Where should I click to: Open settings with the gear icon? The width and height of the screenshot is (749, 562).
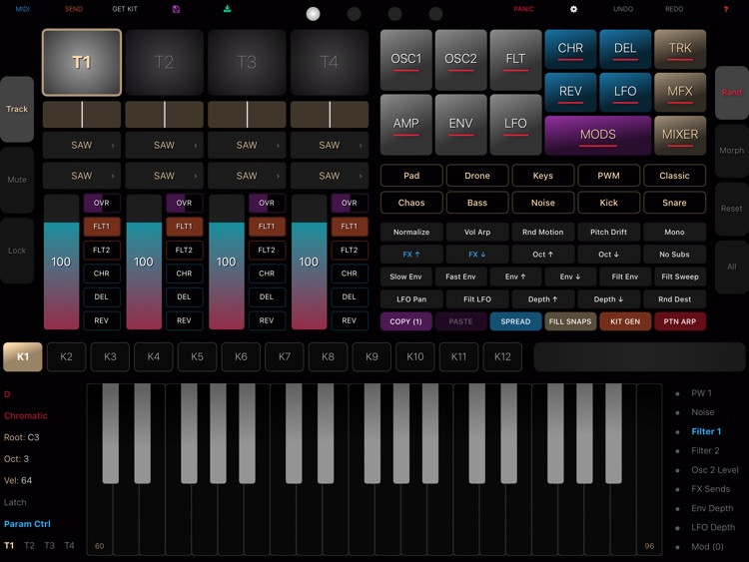point(573,9)
